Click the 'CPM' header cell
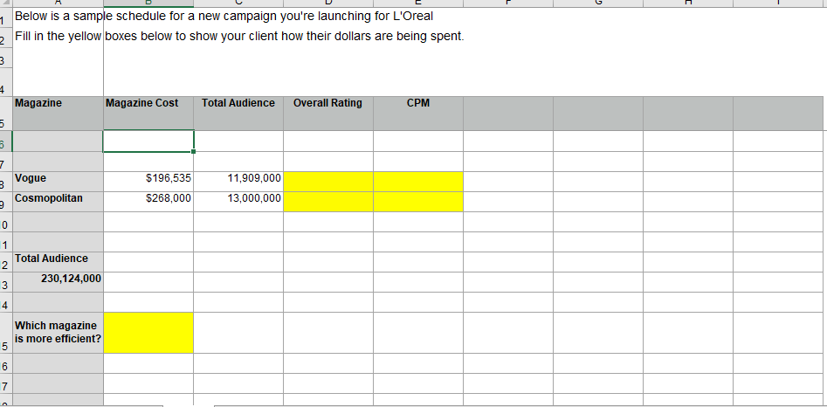This screenshot has height=407, width=827. pyautogui.click(x=418, y=113)
